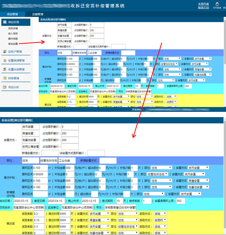Click the 进入项目 sidebar link

click(13, 34)
